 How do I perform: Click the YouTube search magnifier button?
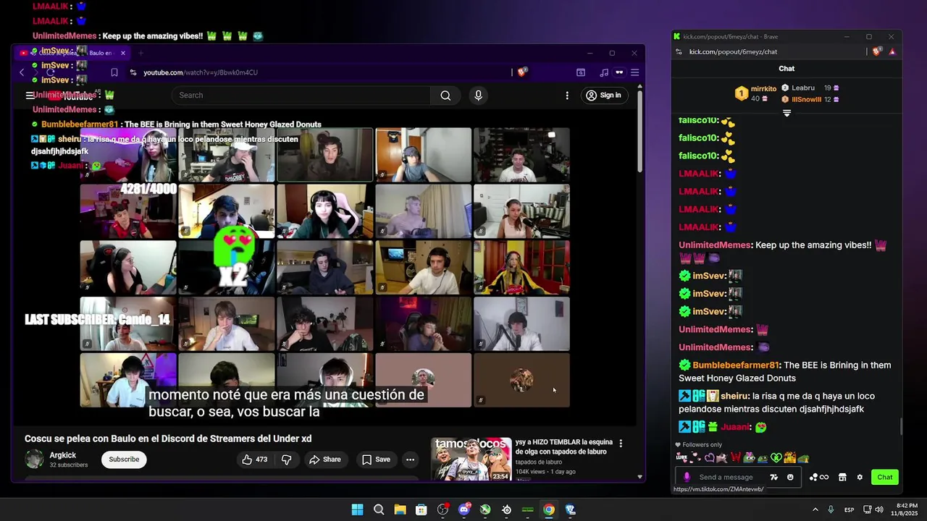pyautogui.click(x=445, y=96)
